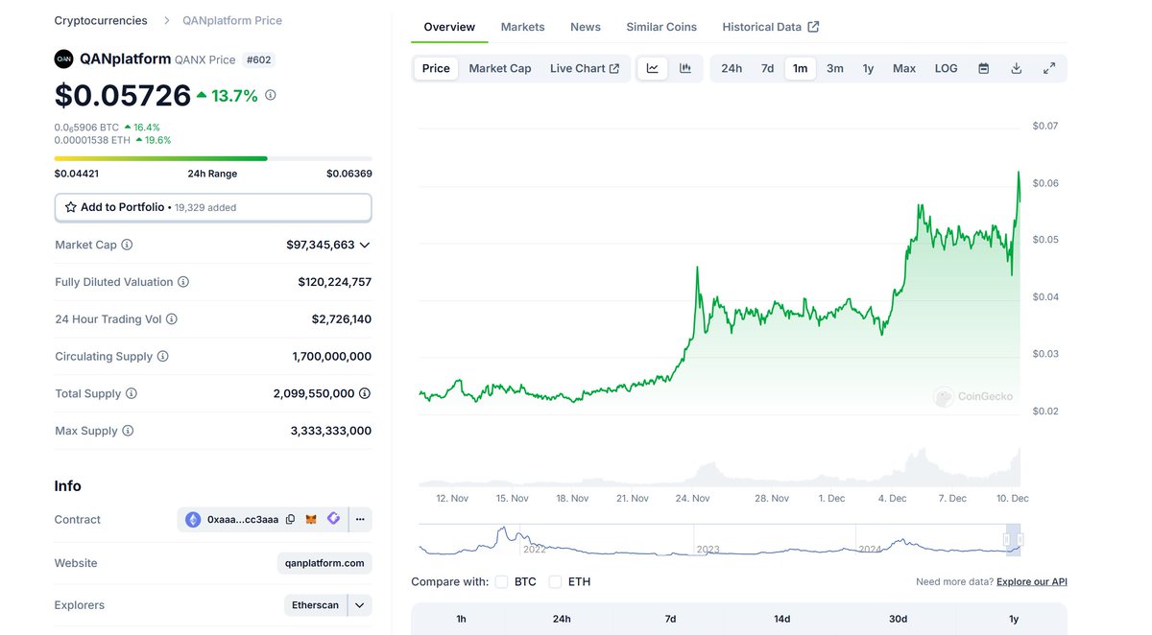This screenshot has width=1152, height=635.
Task: Tick the ETH compare checkbox
Action: (555, 581)
